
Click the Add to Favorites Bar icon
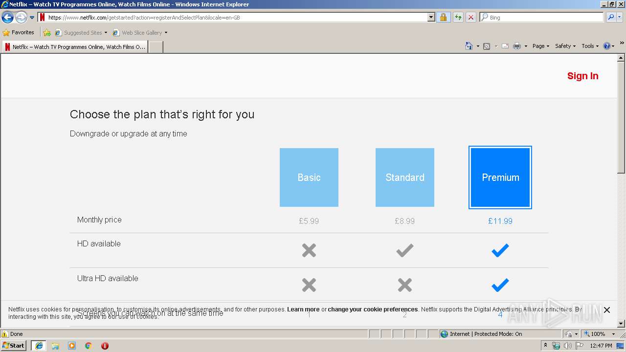point(47,33)
